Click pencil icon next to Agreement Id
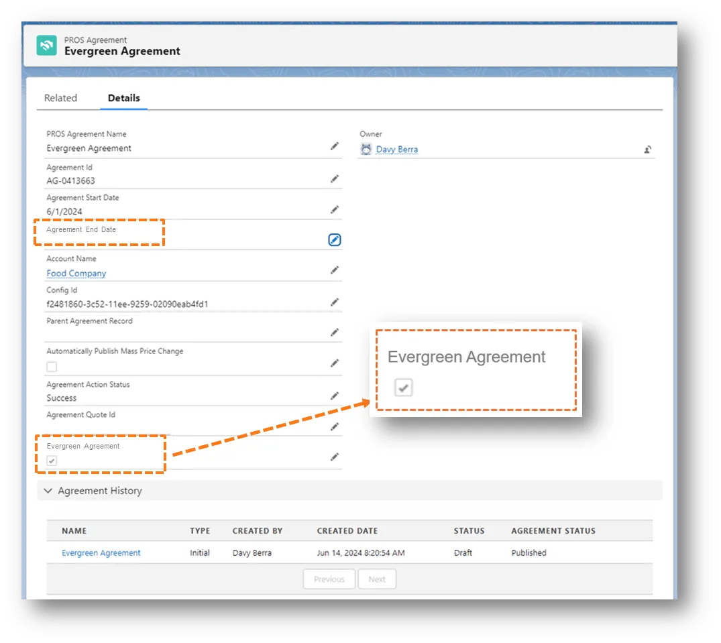The height and width of the screenshot is (643, 721). [334, 179]
